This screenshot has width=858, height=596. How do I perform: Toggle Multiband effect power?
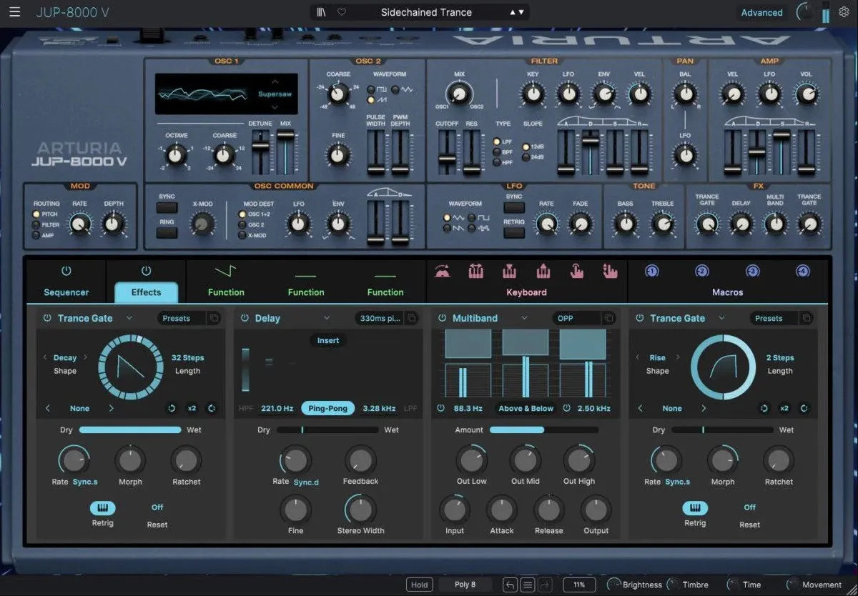442,318
